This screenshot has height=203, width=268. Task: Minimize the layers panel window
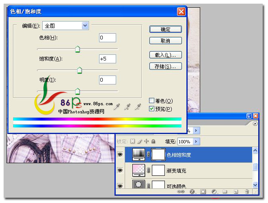249,116
